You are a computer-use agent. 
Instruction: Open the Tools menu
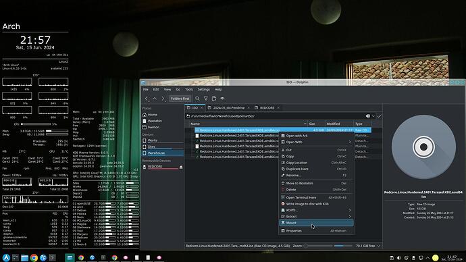click(189, 89)
